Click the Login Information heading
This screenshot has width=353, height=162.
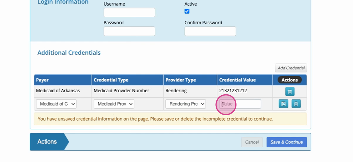[x=63, y=2]
